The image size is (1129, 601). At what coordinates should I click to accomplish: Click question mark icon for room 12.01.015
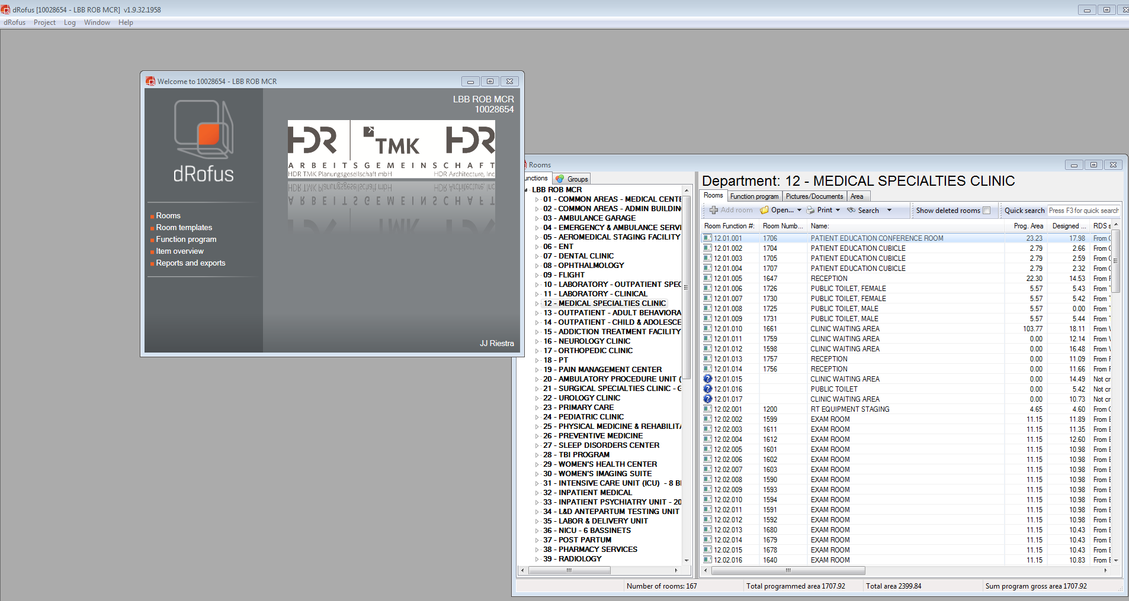(x=707, y=379)
